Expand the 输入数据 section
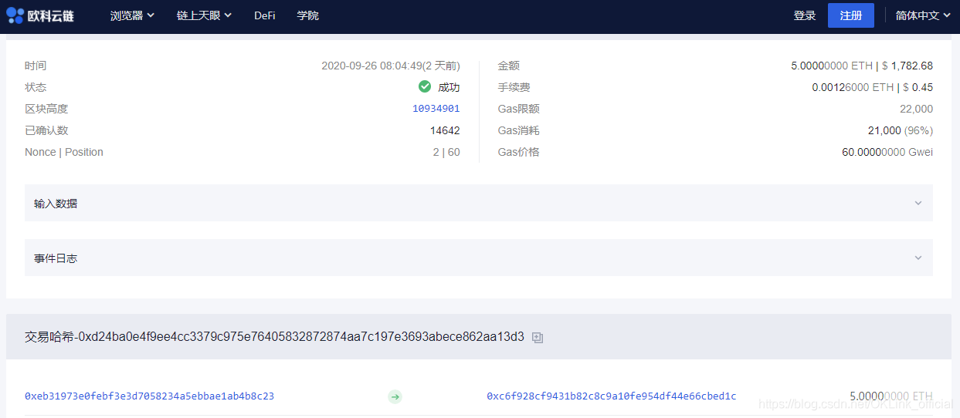This screenshot has width=960, height=418. (x=479, y=203)
